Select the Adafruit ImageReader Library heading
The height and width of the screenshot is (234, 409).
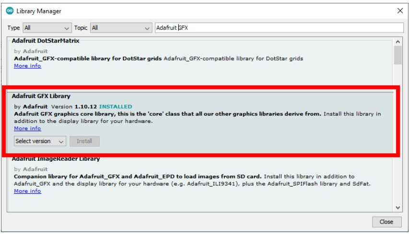(x=56, y=159)
